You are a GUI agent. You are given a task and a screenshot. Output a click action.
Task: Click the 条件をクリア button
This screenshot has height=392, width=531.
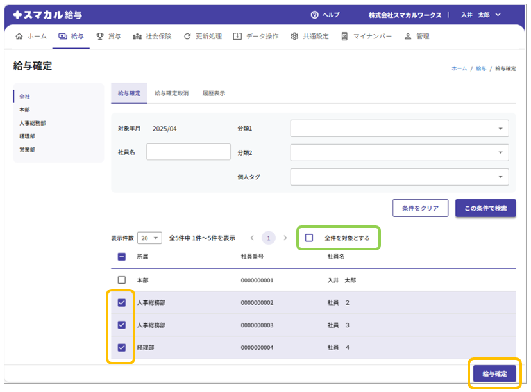click(420, 208)
